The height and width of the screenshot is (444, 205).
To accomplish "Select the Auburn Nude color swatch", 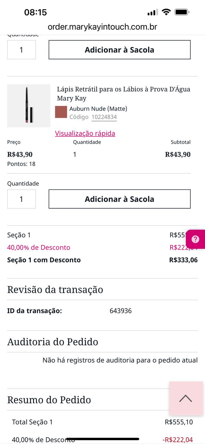I will 61,112.
